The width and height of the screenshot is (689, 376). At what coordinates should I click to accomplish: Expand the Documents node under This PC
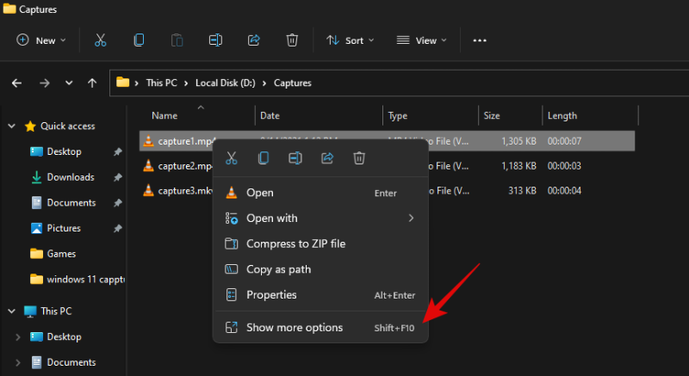(19, 362)
